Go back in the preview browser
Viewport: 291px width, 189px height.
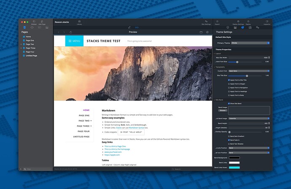[x=59, y=32]
